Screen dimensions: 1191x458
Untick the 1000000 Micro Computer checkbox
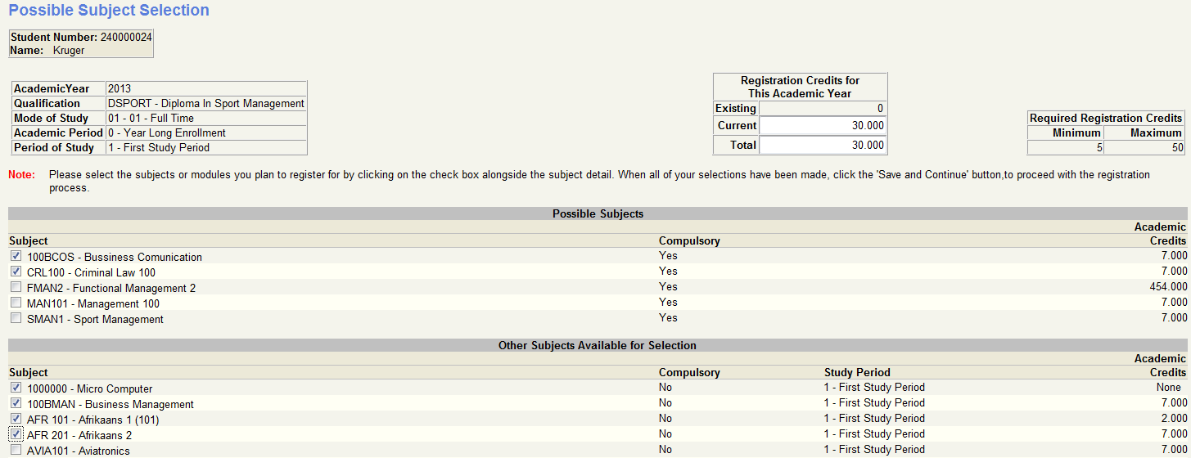[16, 388]
